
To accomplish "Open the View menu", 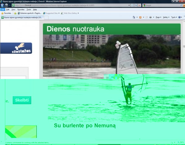I will click(13, 10).
